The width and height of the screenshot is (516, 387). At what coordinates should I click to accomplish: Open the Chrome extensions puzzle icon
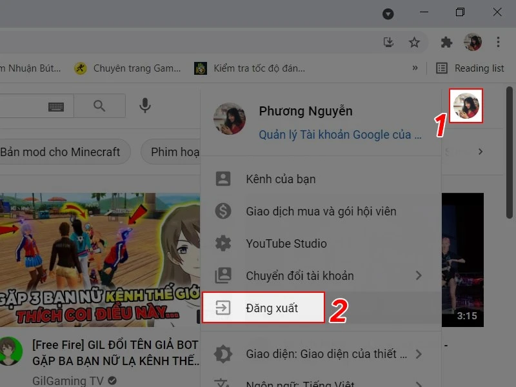[x=446, y=42]
